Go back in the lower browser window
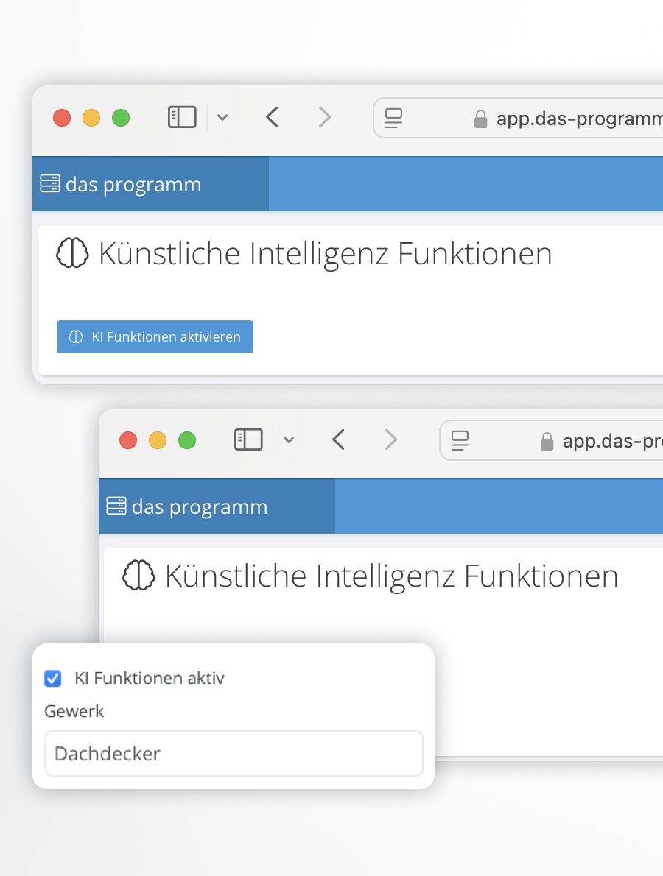Viewport: 663px width, 876px height. 338,439
